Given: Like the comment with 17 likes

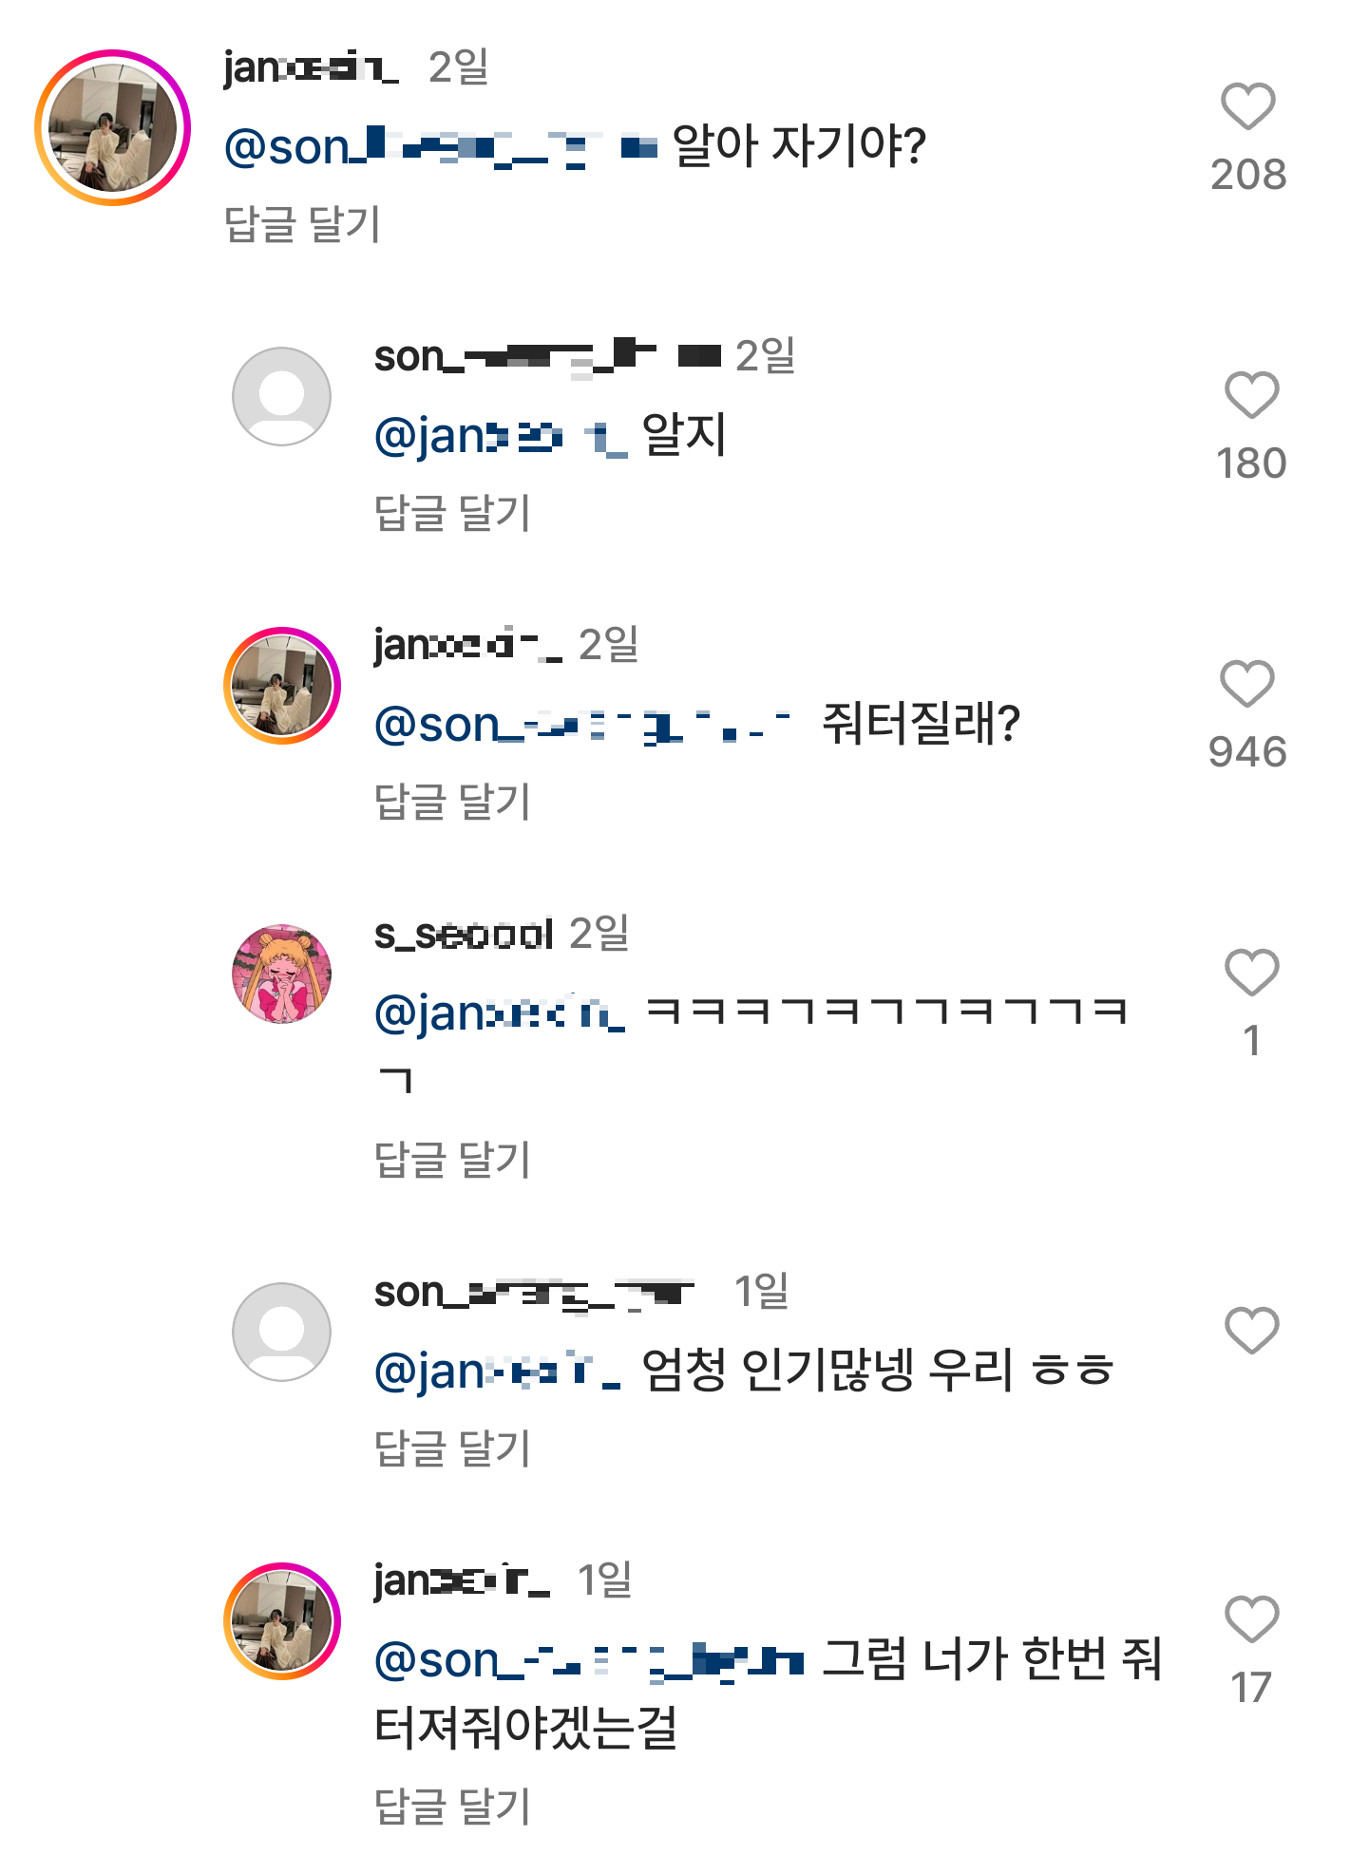Looking at the screenshot, I should pos(1251,1619).
